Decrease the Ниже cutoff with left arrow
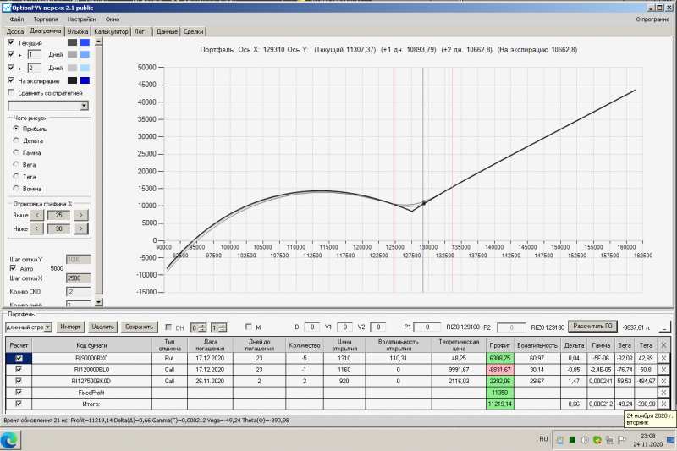 point(37,228)
